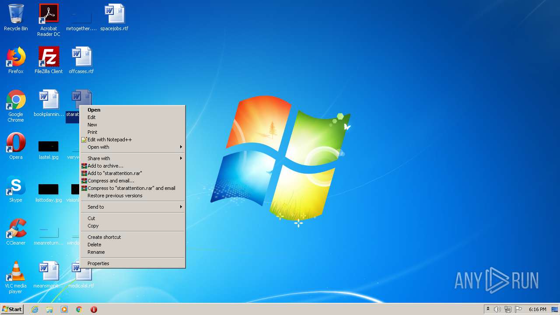Open Windows Explorer from taskbar
Screen dimensions: 560x315
point(49,309)
